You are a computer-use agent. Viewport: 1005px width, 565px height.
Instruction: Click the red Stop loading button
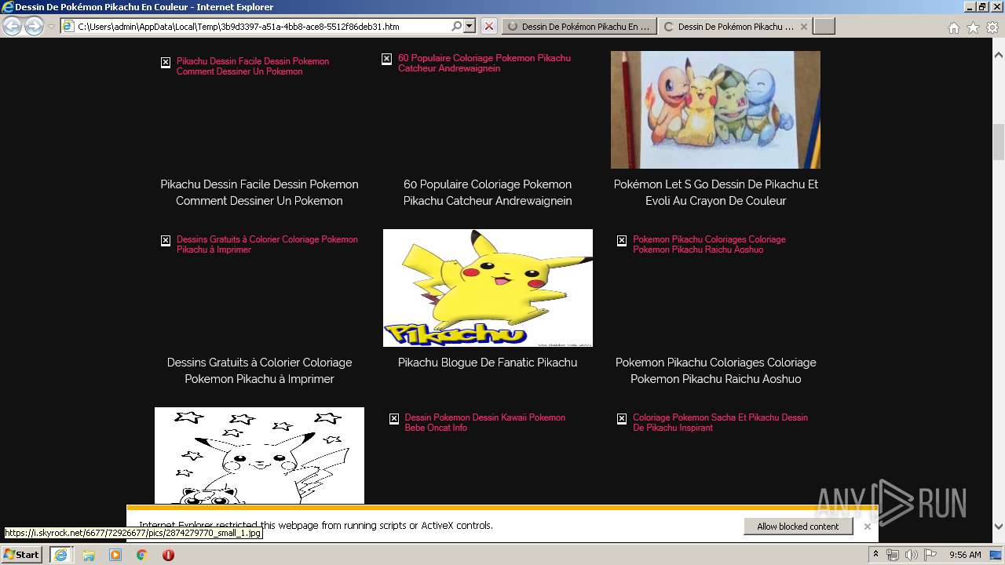tap(489, 26)
